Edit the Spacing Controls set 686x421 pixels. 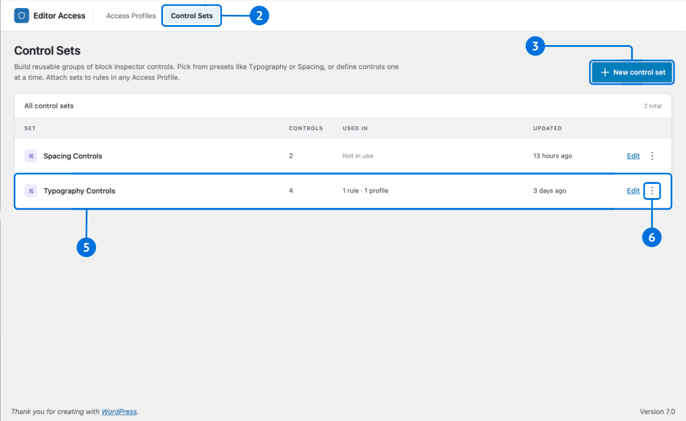pos(633,156)
